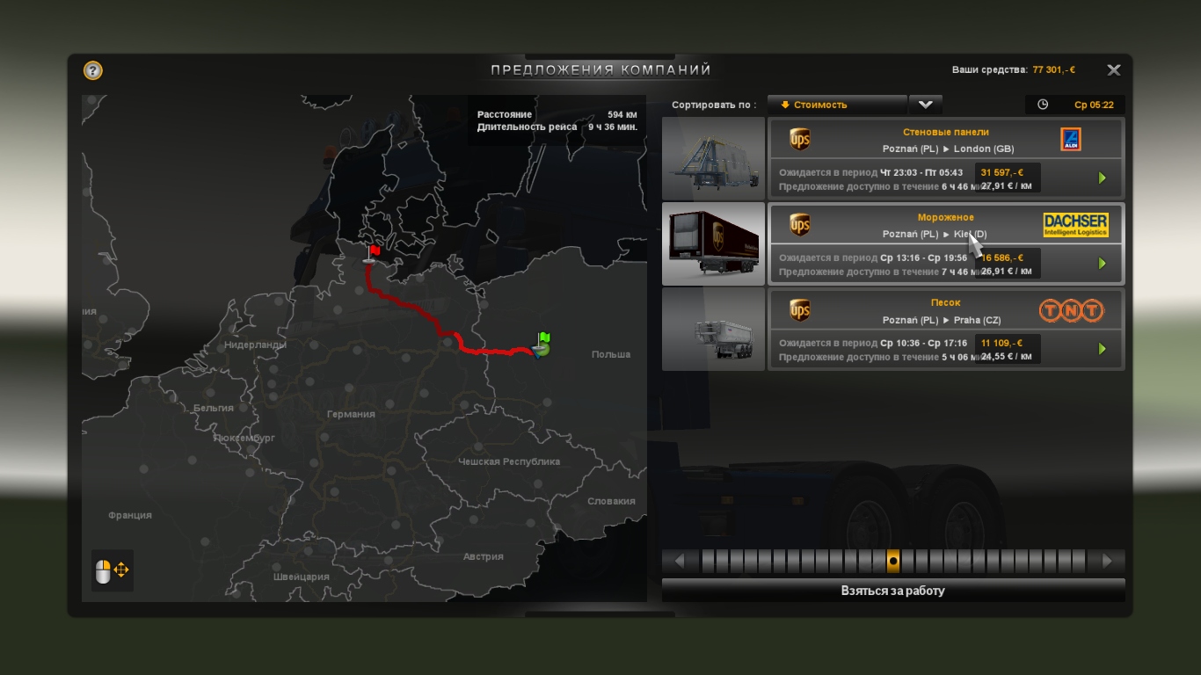The image size is (1201, 675).
Task: Click UPS logo in Praha job
Action: (799, 310)
